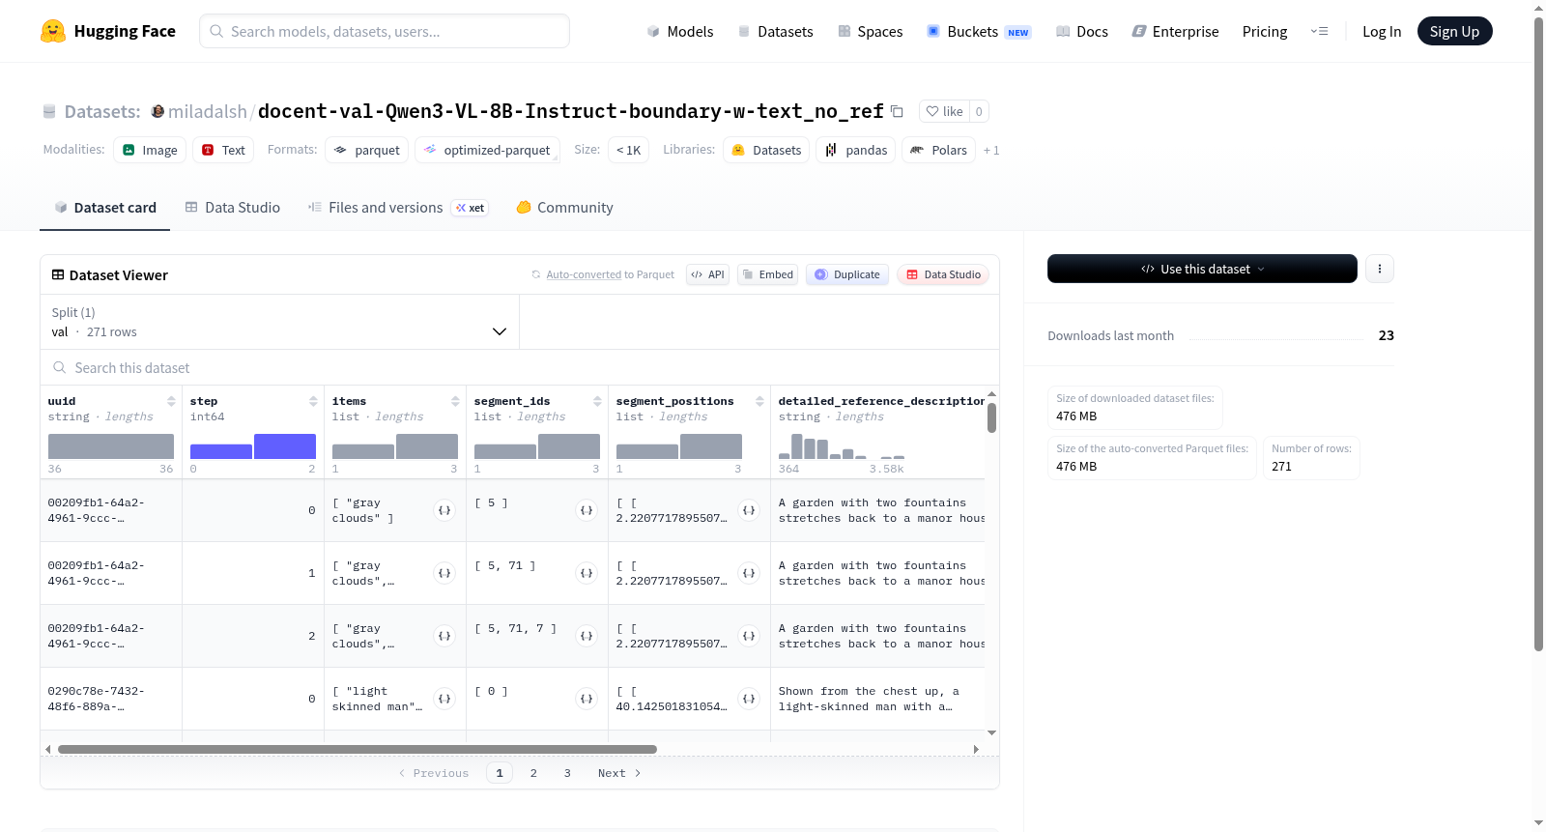
Task: Go to page 3 of the dataset
Action: coord(567,773)
